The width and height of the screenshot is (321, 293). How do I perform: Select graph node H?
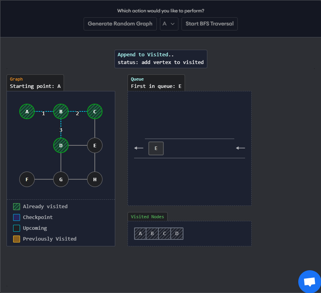[x=95, y=179]
